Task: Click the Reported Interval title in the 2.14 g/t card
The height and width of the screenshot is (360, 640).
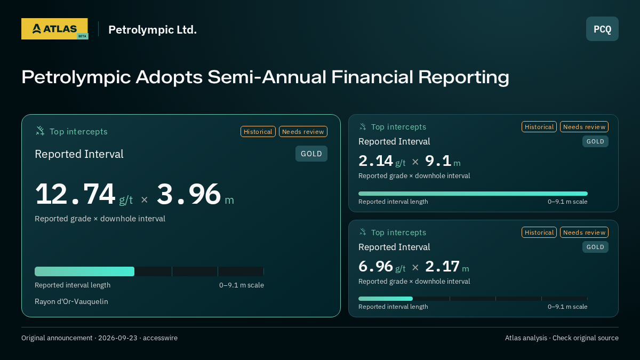Action: click(394, 141)
